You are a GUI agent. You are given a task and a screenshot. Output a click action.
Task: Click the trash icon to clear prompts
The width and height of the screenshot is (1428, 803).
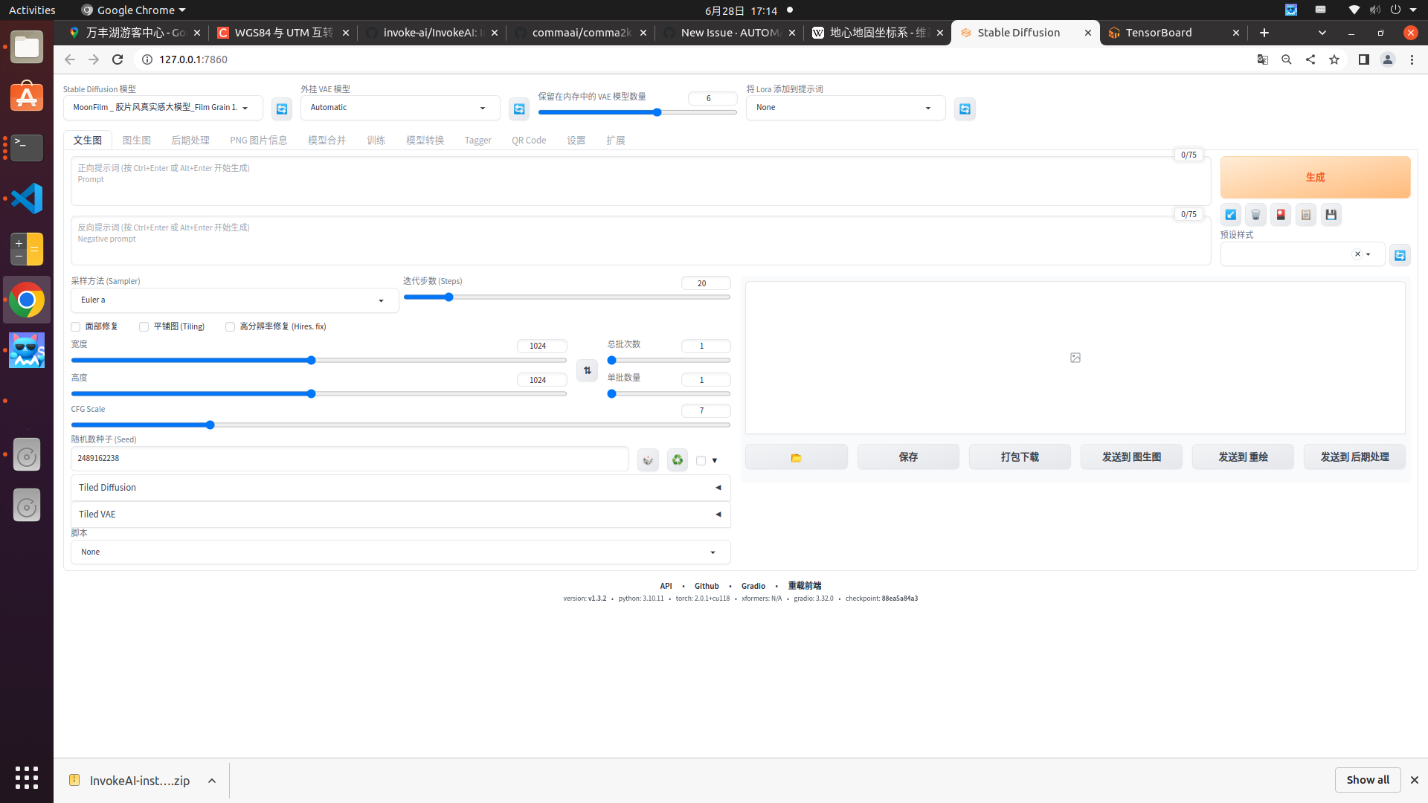[1255, 214]
